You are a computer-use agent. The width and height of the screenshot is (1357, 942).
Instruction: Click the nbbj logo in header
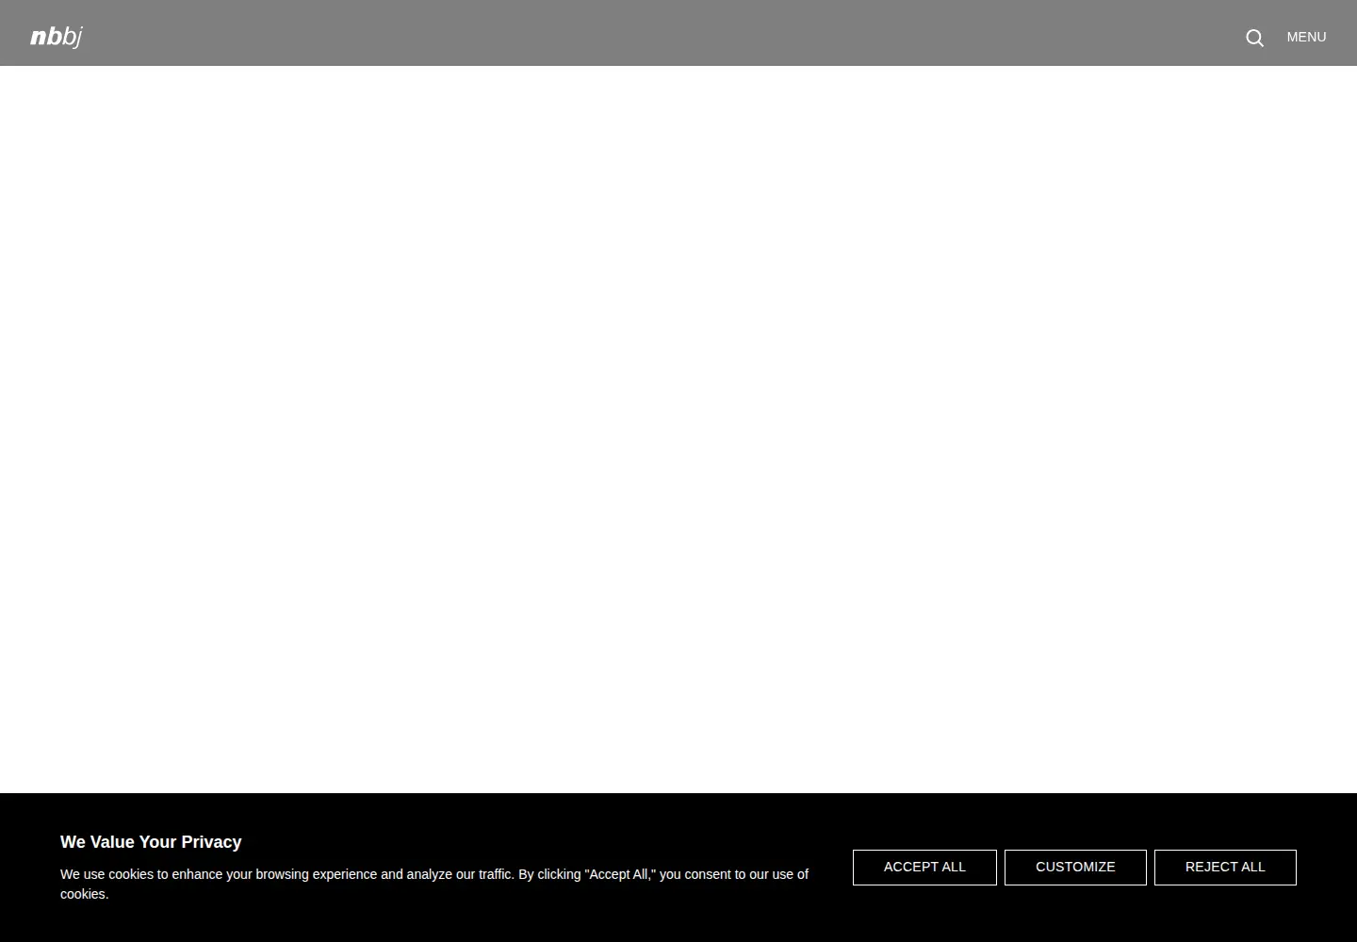click(x=57, y=37)
